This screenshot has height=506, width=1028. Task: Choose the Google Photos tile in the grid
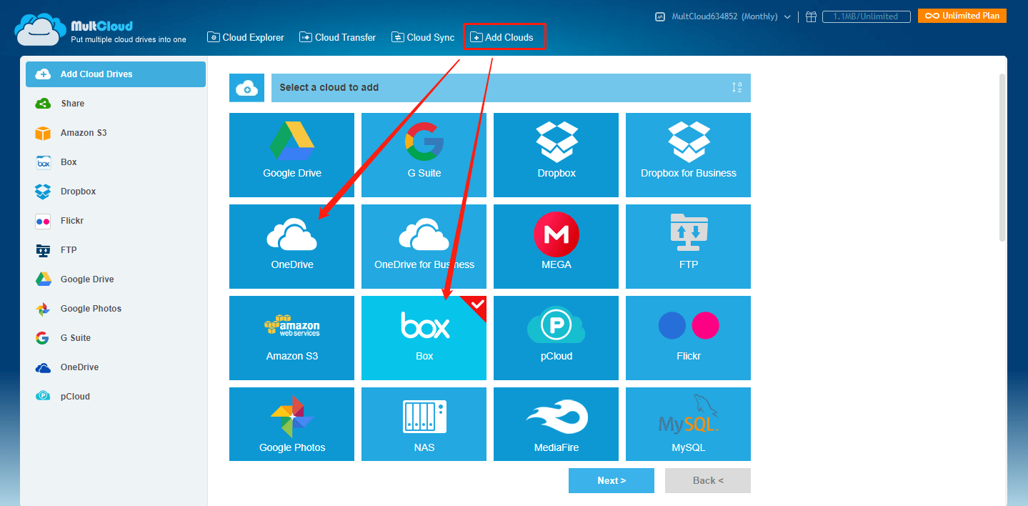click(x=291, y=424)
